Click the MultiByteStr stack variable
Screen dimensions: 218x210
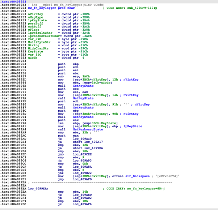(x=39, y=42)
